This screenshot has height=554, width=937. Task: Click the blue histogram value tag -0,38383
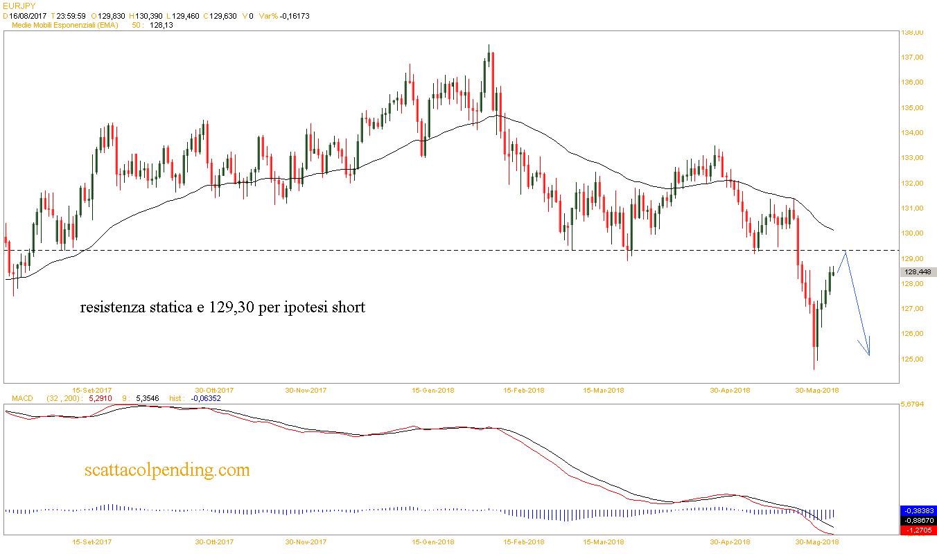tap(918, 510)
